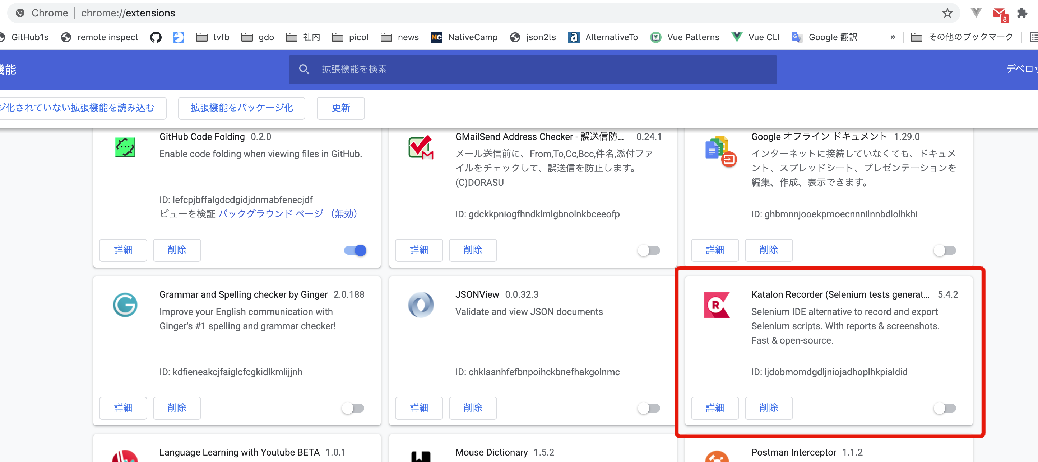Click the 拡張機能を検索 search field
The width and height of the screenshot is (1038, 462).
click(x=533, y=69)
